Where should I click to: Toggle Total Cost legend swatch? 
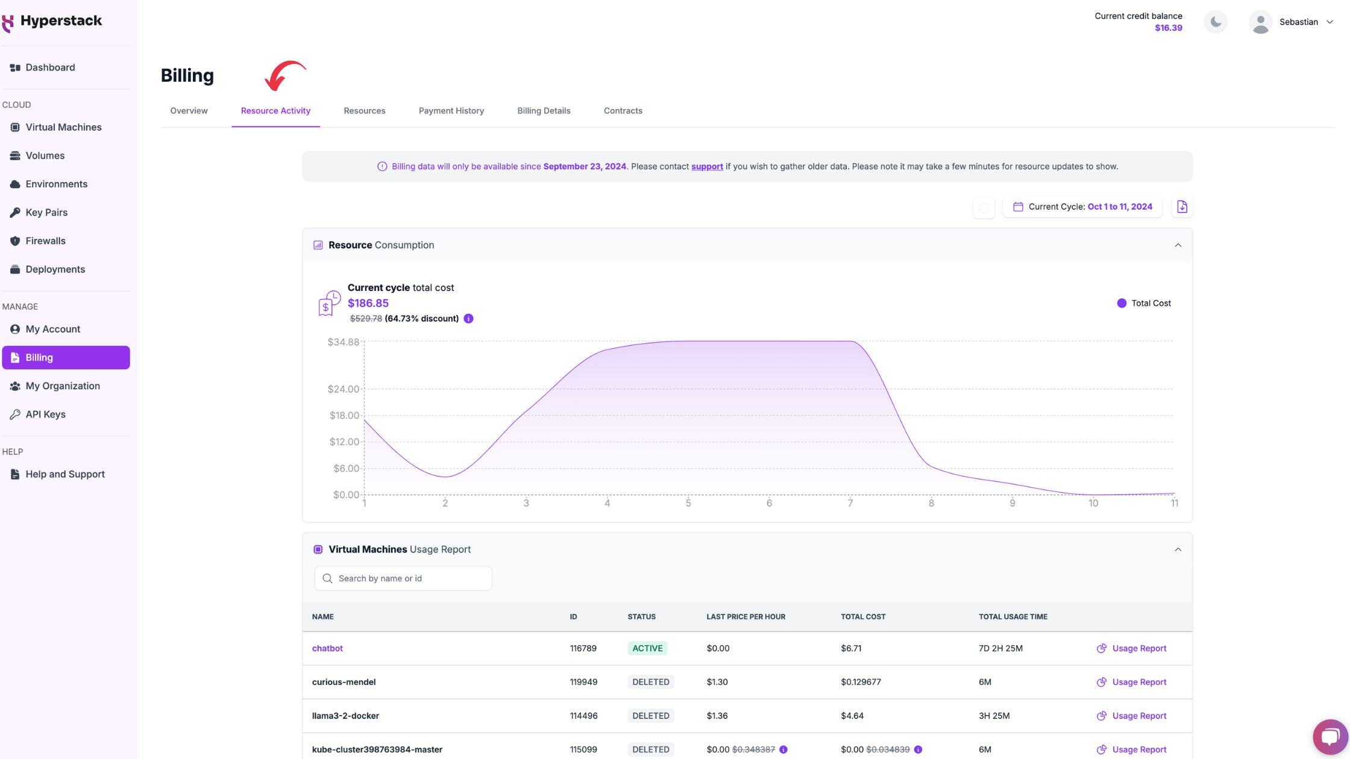(1122, 303)
